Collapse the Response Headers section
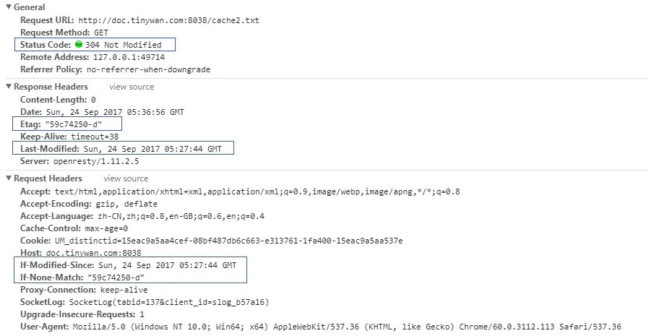Screen dimensions: 649x336 click(9, 87)
